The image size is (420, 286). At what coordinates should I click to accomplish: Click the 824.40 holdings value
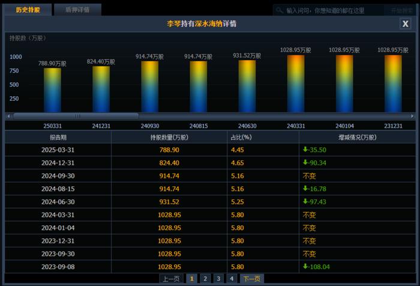[x=169, y=163]
